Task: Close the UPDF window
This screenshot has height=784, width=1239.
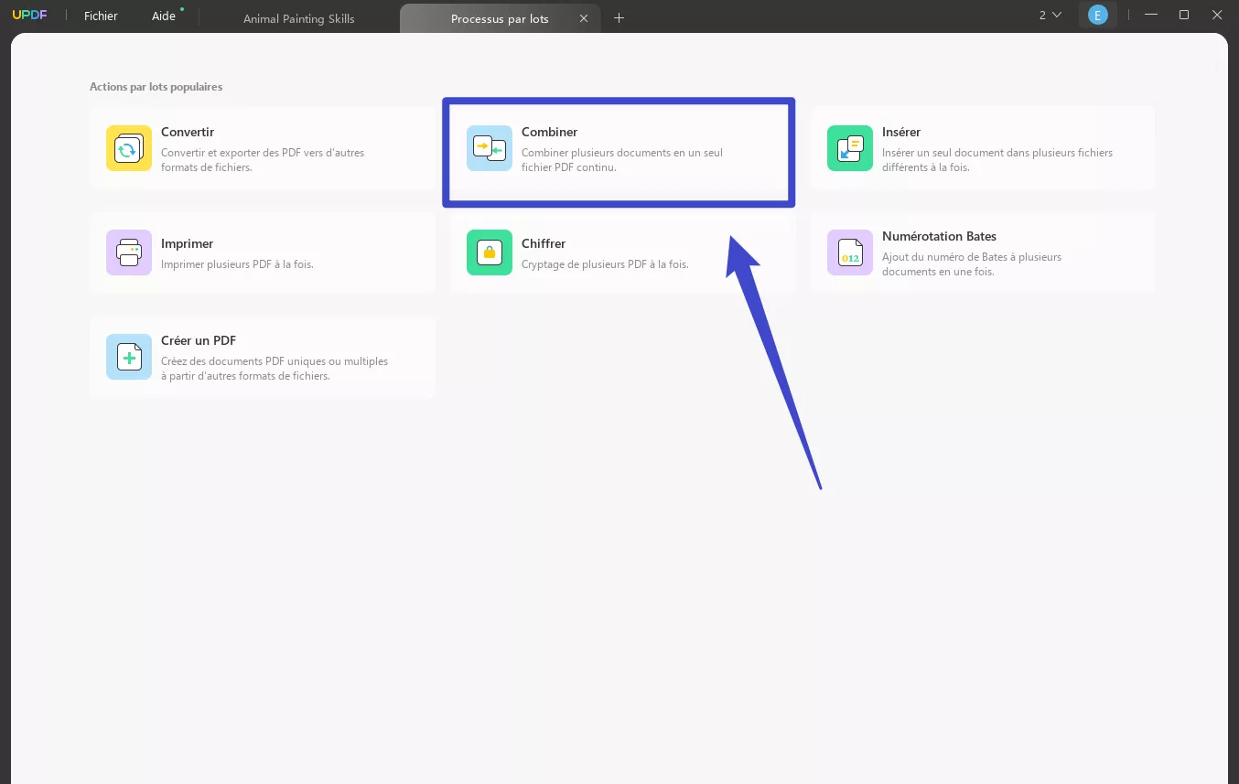Action: (1216, 16)
